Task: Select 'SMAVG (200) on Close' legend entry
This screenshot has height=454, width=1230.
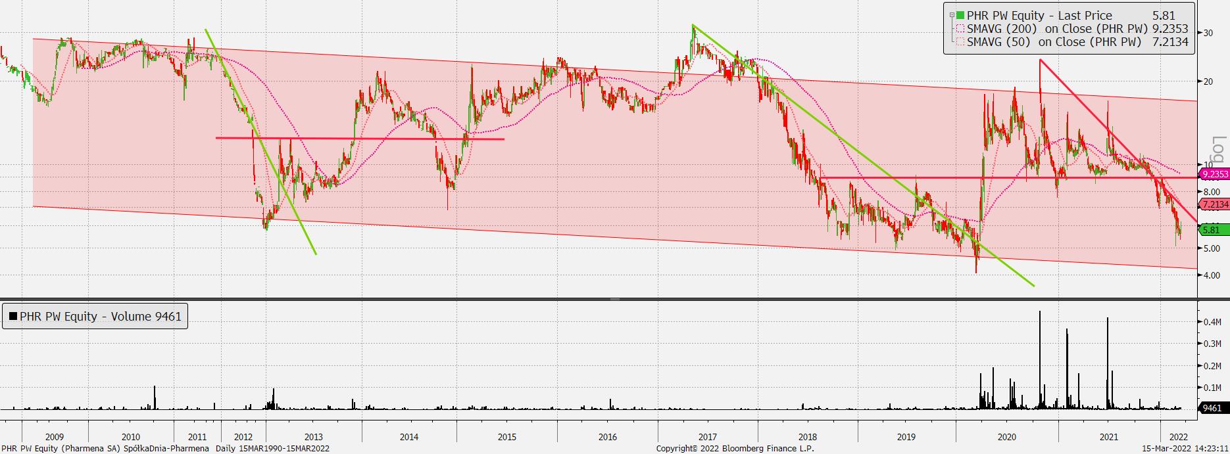Action: coord(1058,28)
